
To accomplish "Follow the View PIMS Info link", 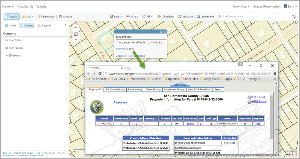I will coord(125,49).
